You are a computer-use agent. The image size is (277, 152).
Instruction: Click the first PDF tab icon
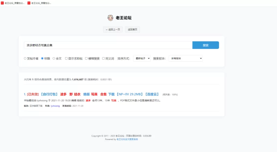pos(2,3)
